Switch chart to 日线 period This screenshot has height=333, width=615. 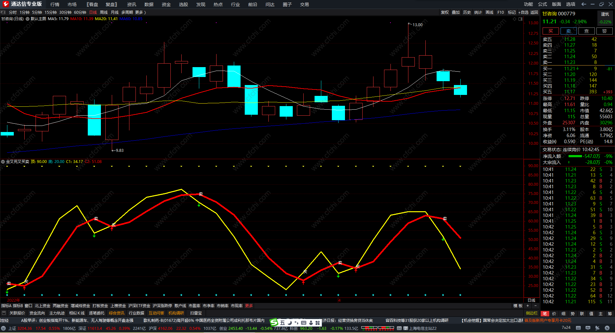[93, 12]
